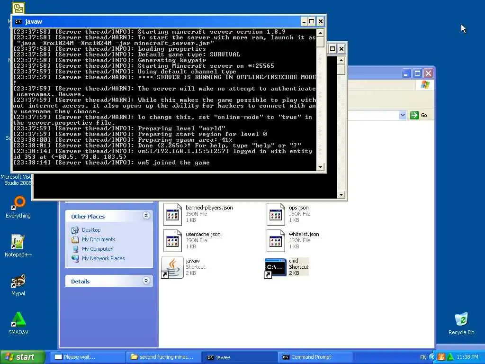Viewport: 485px width, 364px height.
Task: Click the Go arrow icon in address bar
Action: 414,115
